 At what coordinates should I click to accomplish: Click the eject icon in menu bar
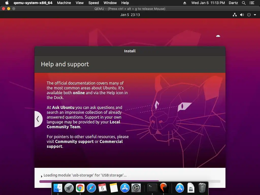pos(185,3)
